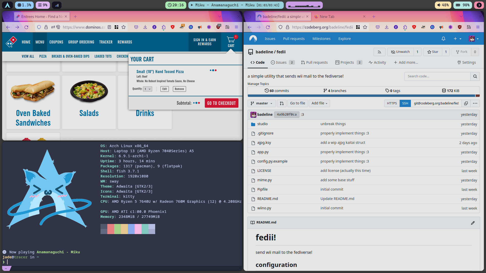This screenshot has width=486, height=273.
Task: Click the language stats color bar
Action: point(362,96)
